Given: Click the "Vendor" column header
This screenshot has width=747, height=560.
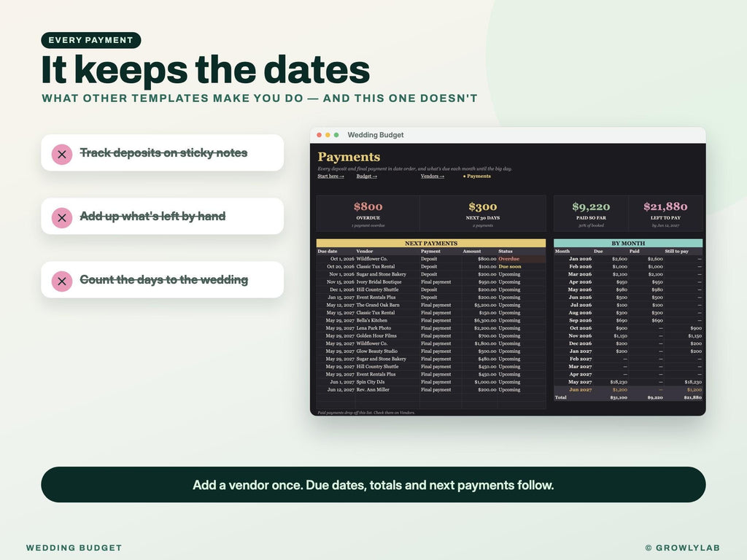Looking at the screenshot, I should click(x=365, y=251).
